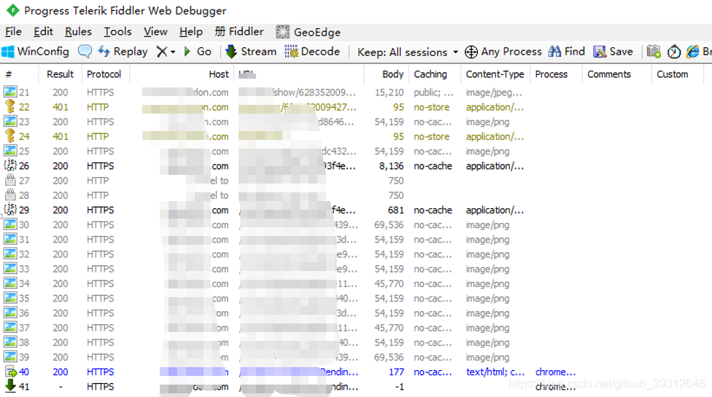
Task: Open the Remove sessions dropdown arrow
Action: tap(173, 52)
